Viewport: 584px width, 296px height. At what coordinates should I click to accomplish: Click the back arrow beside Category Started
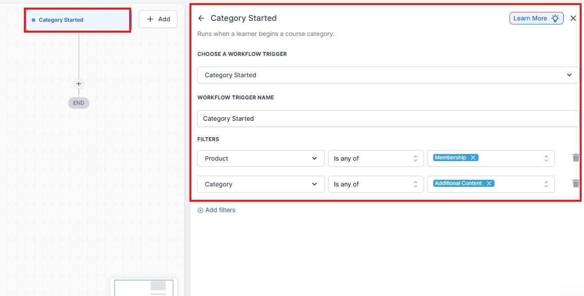pyautogui.click(x=201, y=18)
